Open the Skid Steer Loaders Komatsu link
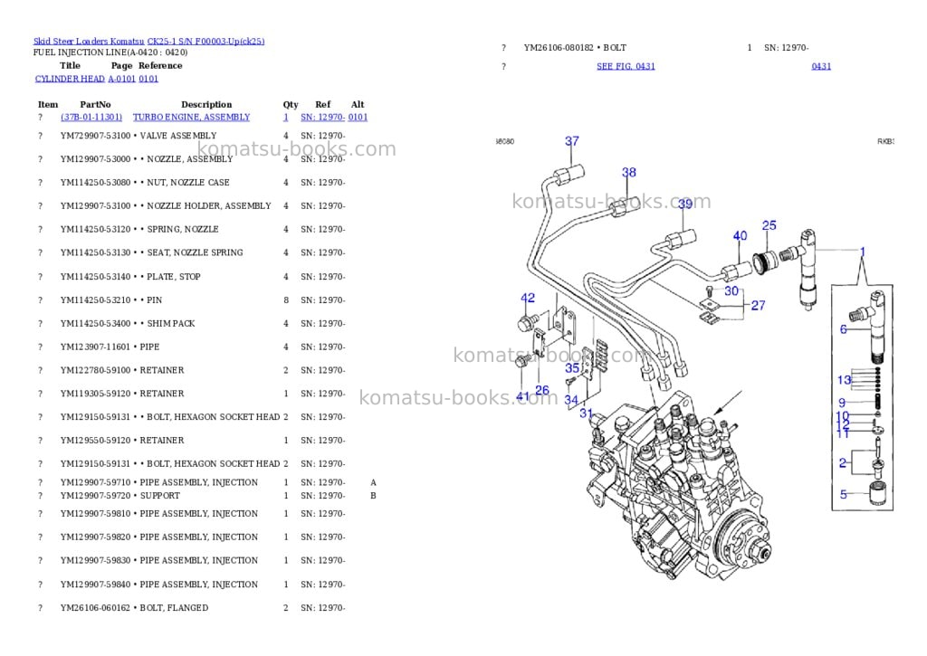The height and width of the screenshot is (656, 927). (89, 42)
